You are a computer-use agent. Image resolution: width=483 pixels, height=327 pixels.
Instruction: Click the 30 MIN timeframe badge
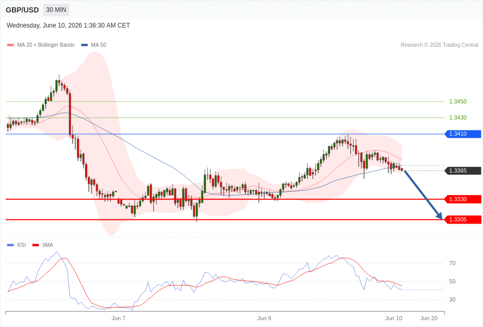tap(56, 10)
